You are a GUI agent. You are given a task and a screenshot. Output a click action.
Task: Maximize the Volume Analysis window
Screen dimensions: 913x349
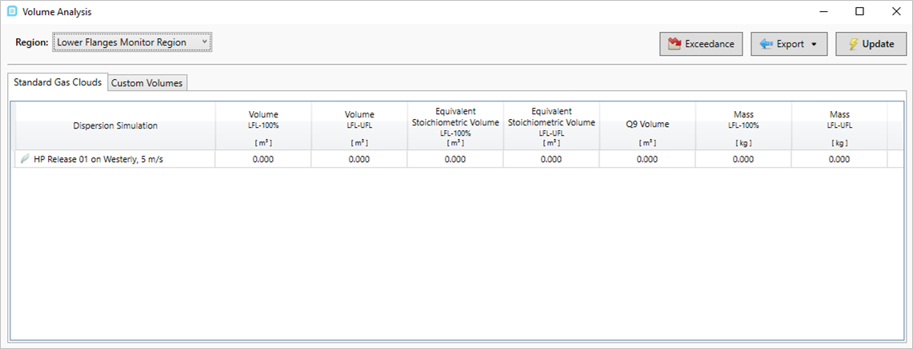tap(859, 11)
